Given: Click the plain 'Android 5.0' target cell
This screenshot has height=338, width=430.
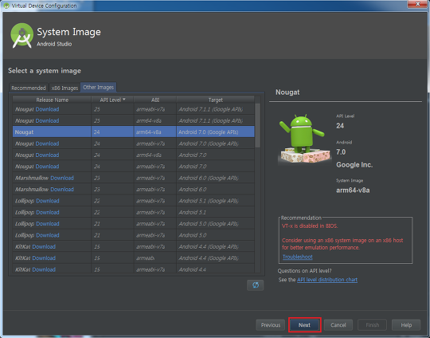Looking at the screenshot, I should coord(215,235).
